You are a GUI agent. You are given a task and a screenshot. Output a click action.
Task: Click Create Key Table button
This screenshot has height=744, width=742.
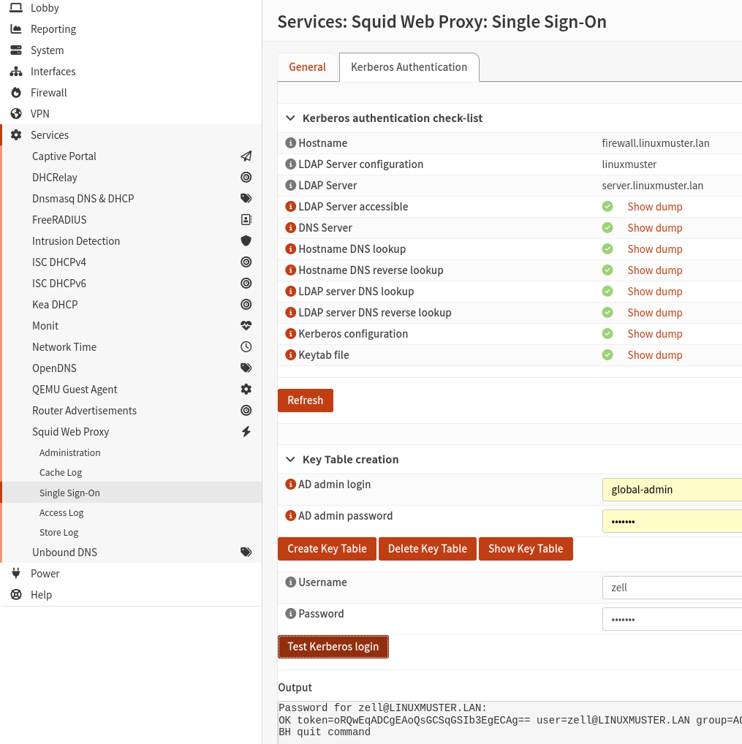327,549
